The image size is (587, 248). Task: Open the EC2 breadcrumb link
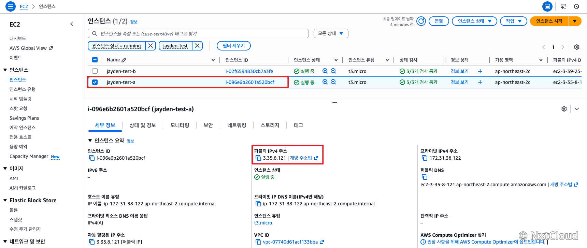(24, 6)
